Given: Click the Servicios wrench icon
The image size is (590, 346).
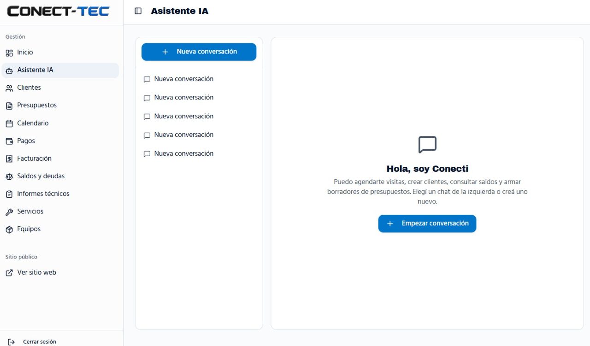Looking at the screenshot, I should click(x=9, y=211).
